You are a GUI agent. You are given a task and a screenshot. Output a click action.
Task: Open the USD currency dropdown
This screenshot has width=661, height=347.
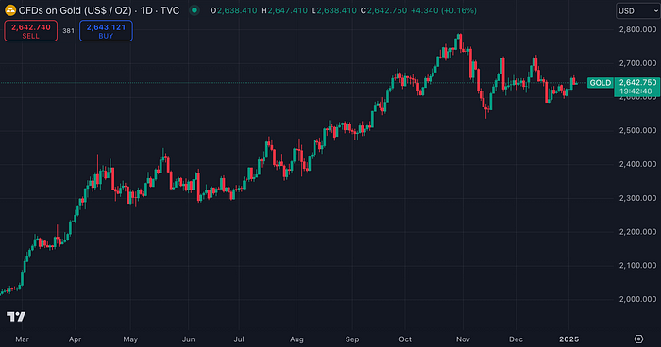click(638, 11)
